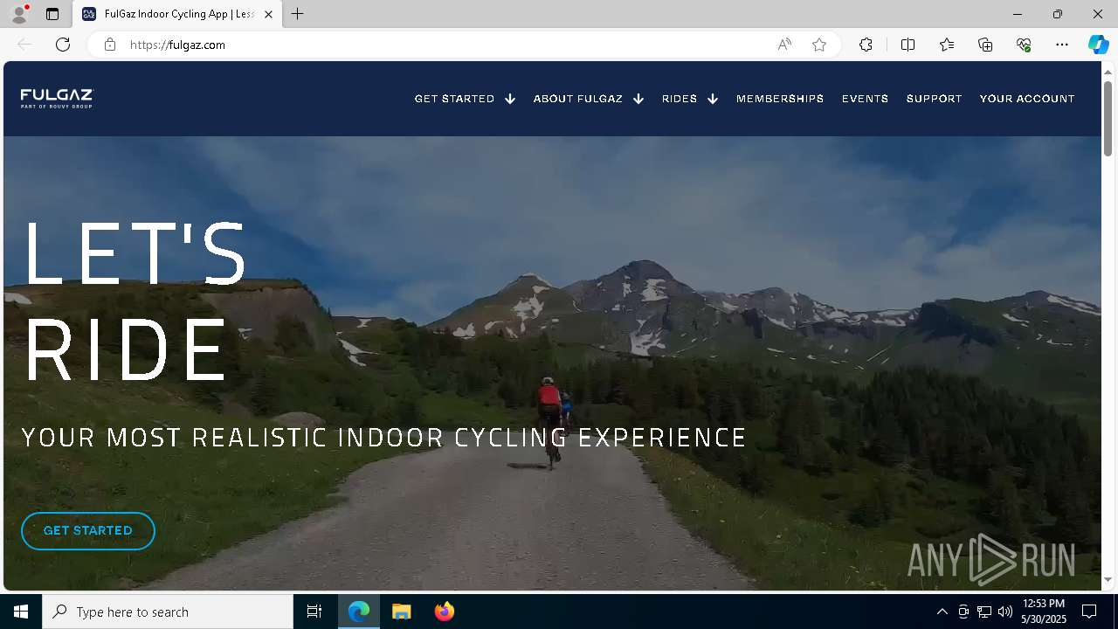Open File Explorer from taskbar
1118x629 pixels.
(401, 612)
